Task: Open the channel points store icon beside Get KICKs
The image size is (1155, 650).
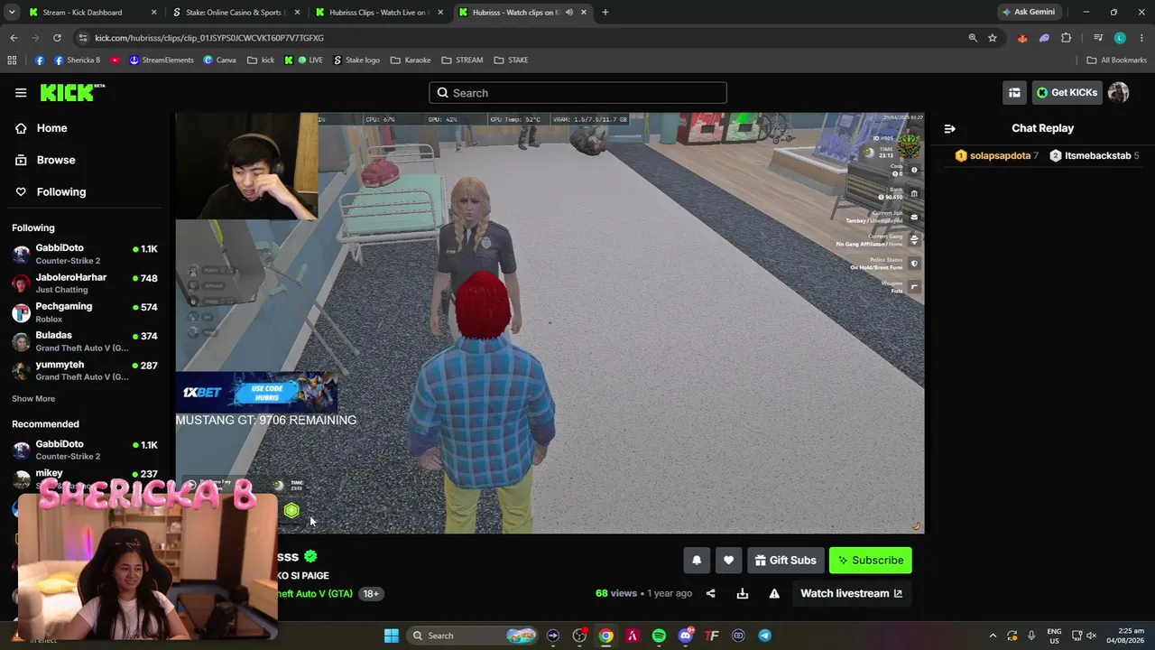Action: (x=1014, y=92)
